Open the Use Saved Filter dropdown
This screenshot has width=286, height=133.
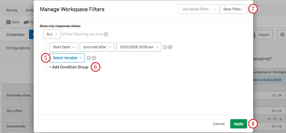coord(199,9)
